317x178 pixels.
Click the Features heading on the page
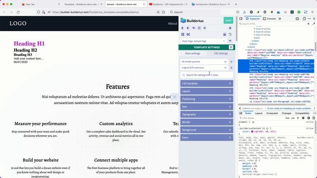tap(118, 87)
